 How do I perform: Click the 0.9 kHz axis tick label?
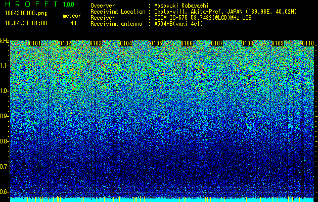[x=4, y=116]
